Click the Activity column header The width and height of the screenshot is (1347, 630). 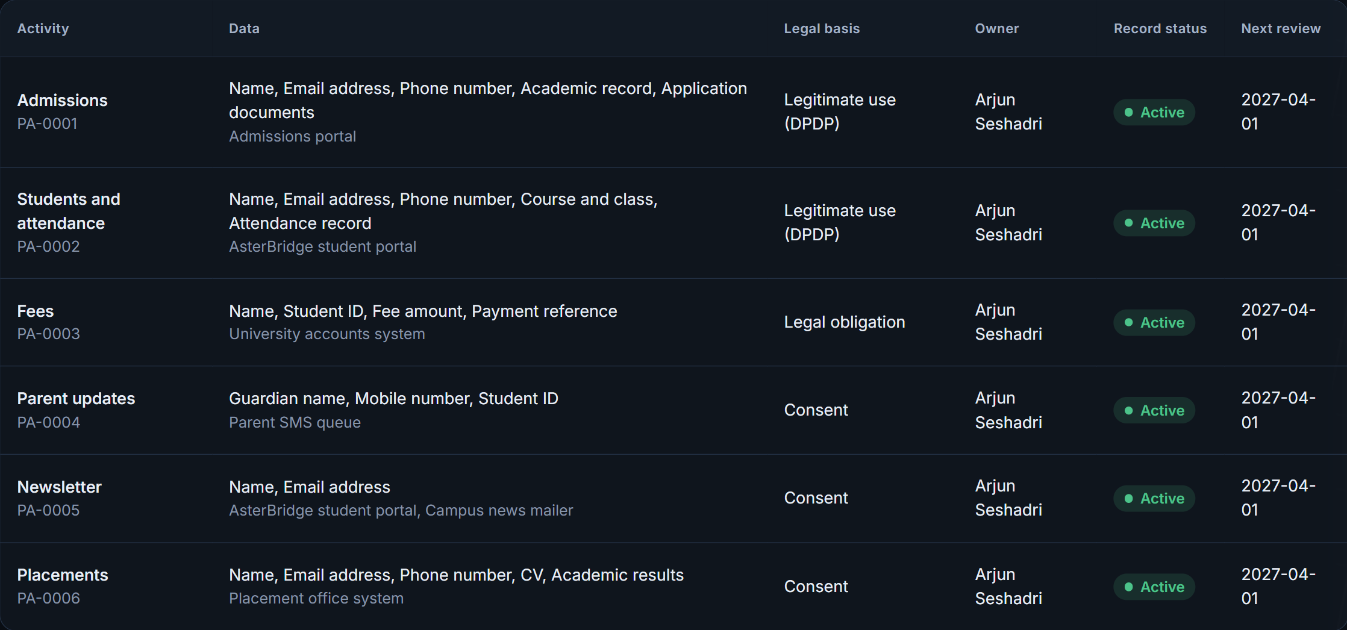[43, 28]
